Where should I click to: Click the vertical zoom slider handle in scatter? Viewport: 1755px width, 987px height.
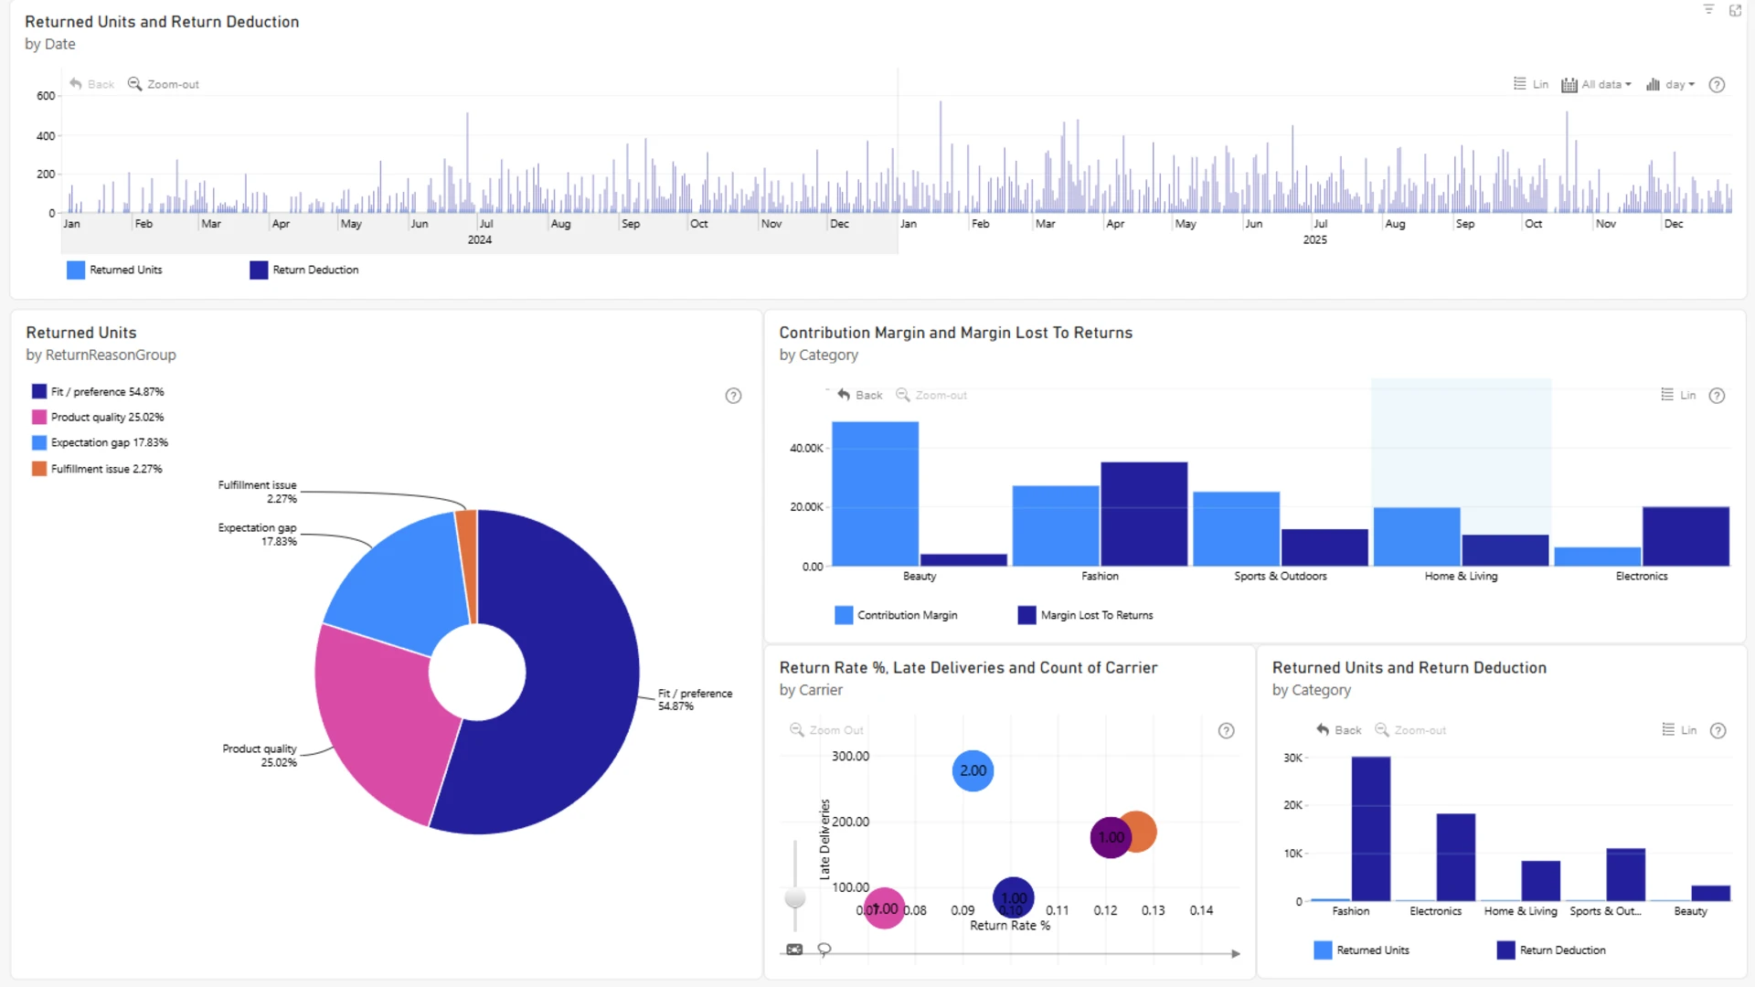[x=795, y=898]
